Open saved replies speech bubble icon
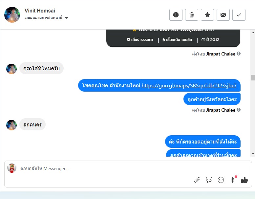The height and width of the screenshot is (199, 255). (x=209, y=180)
